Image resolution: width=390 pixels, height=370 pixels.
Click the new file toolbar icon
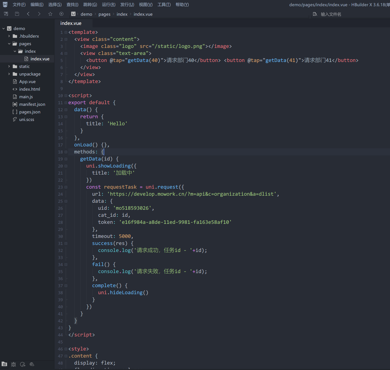6,14
